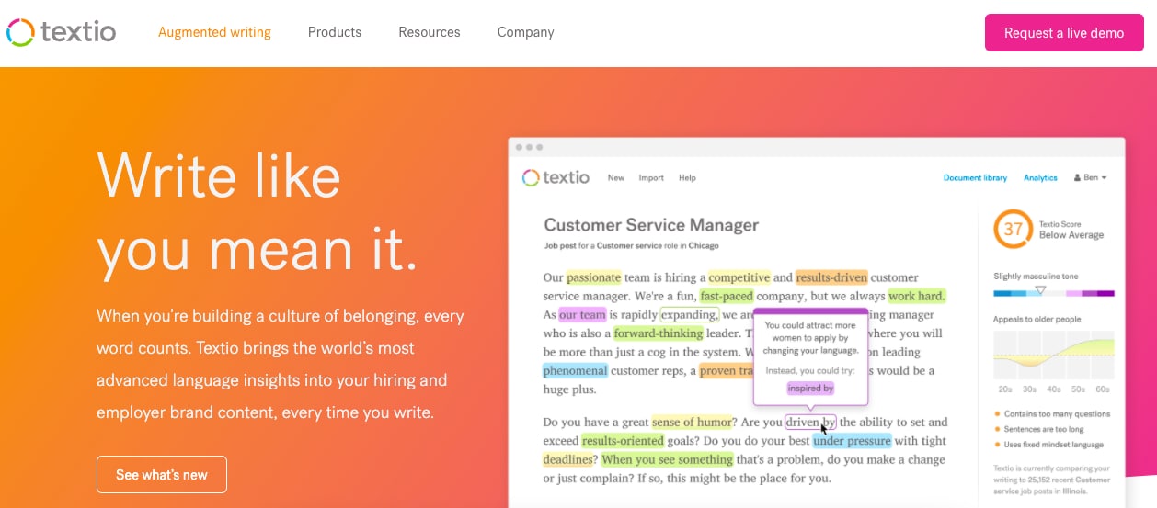Open the Products menu
Viewport: 1157px width, 508px height.
335,32
